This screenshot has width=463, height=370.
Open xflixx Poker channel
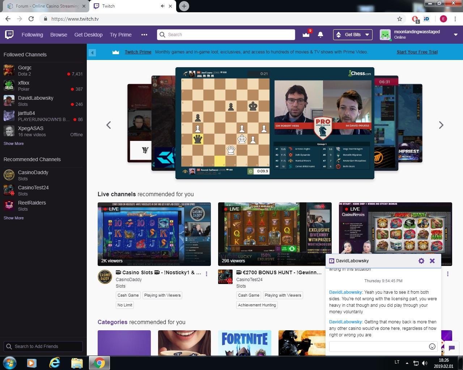[43, 86]
